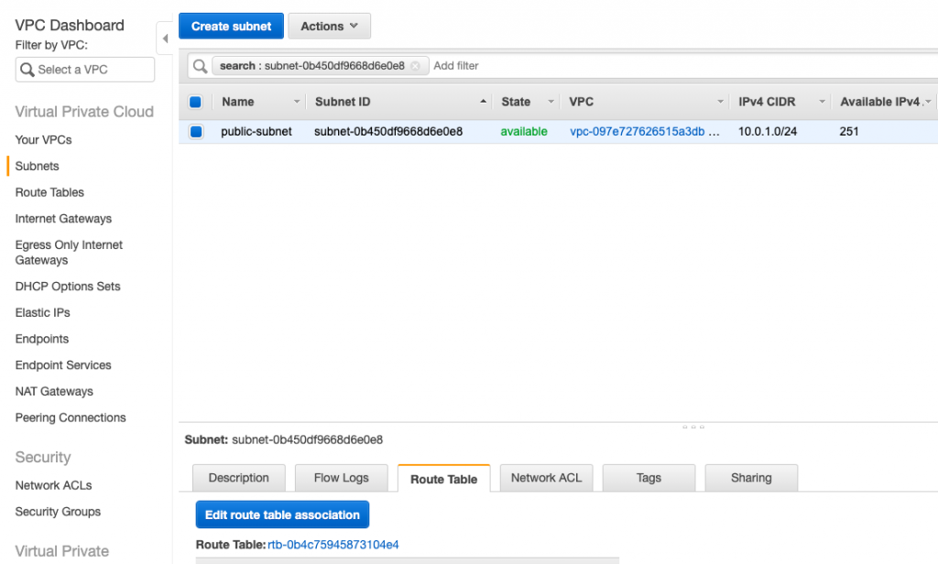Open the IPv4 CIDR column dropdown arrow
This screenshot has height=564, width=938.
point(822,102)
